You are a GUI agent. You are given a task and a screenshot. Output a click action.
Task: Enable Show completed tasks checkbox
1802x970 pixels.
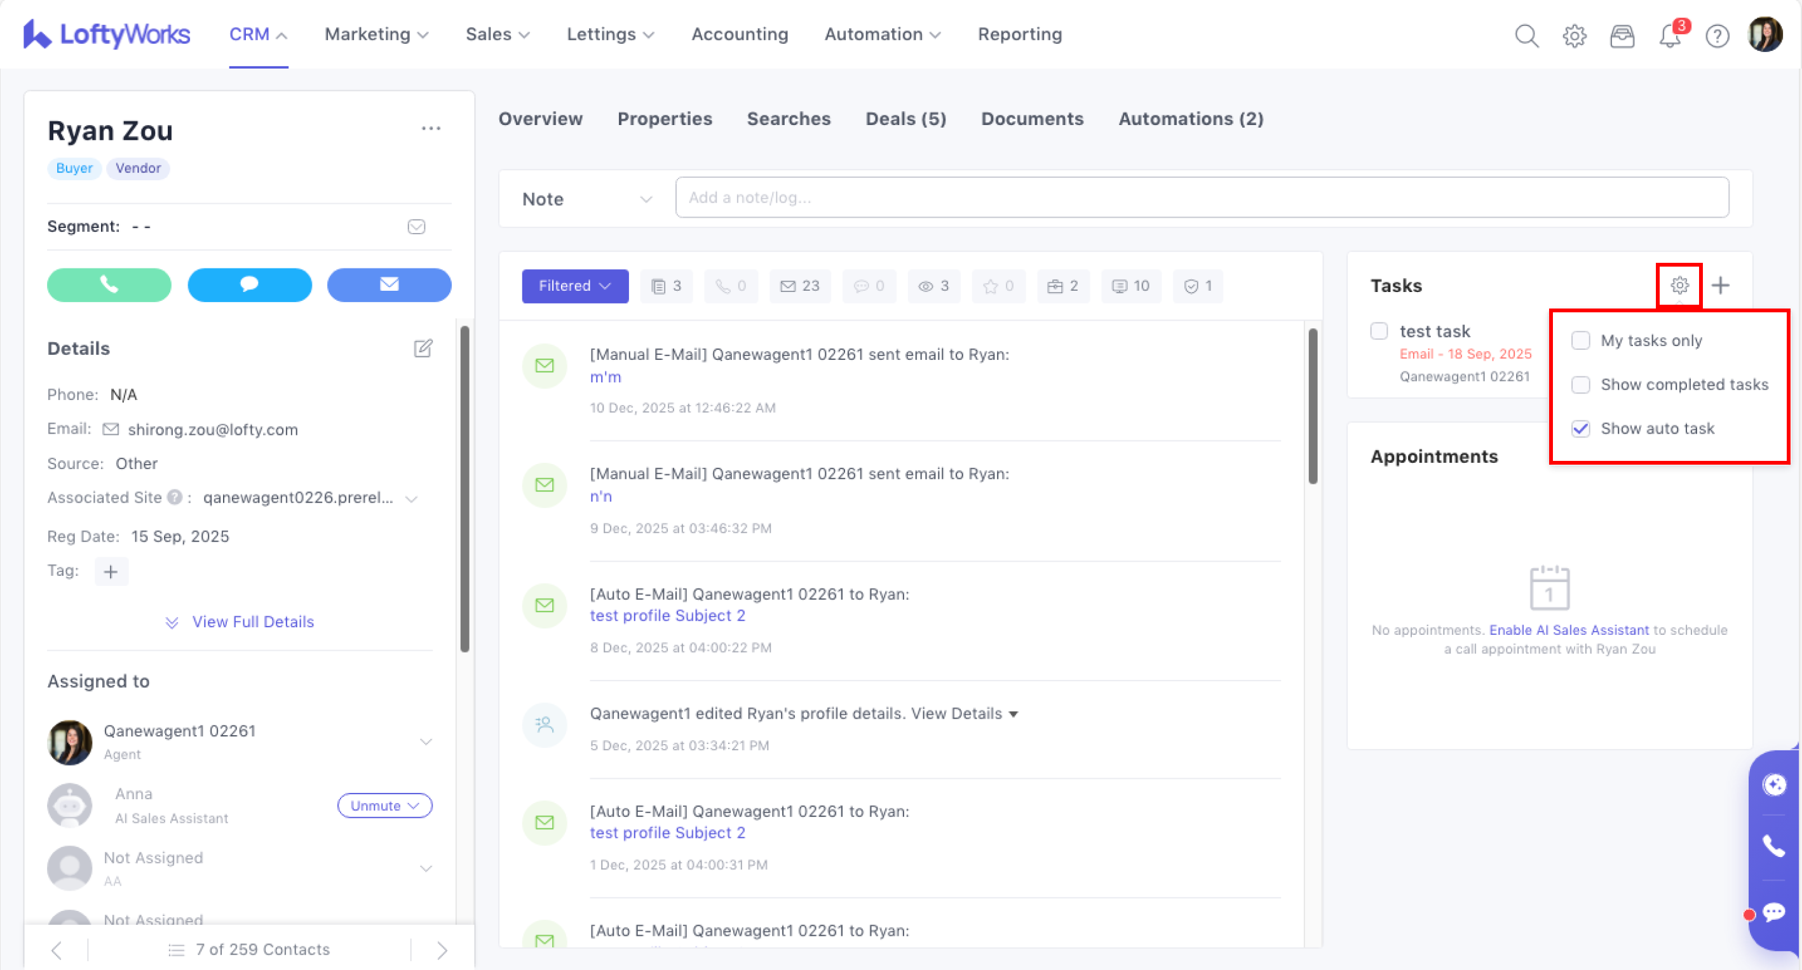(x=1580, y=384)
